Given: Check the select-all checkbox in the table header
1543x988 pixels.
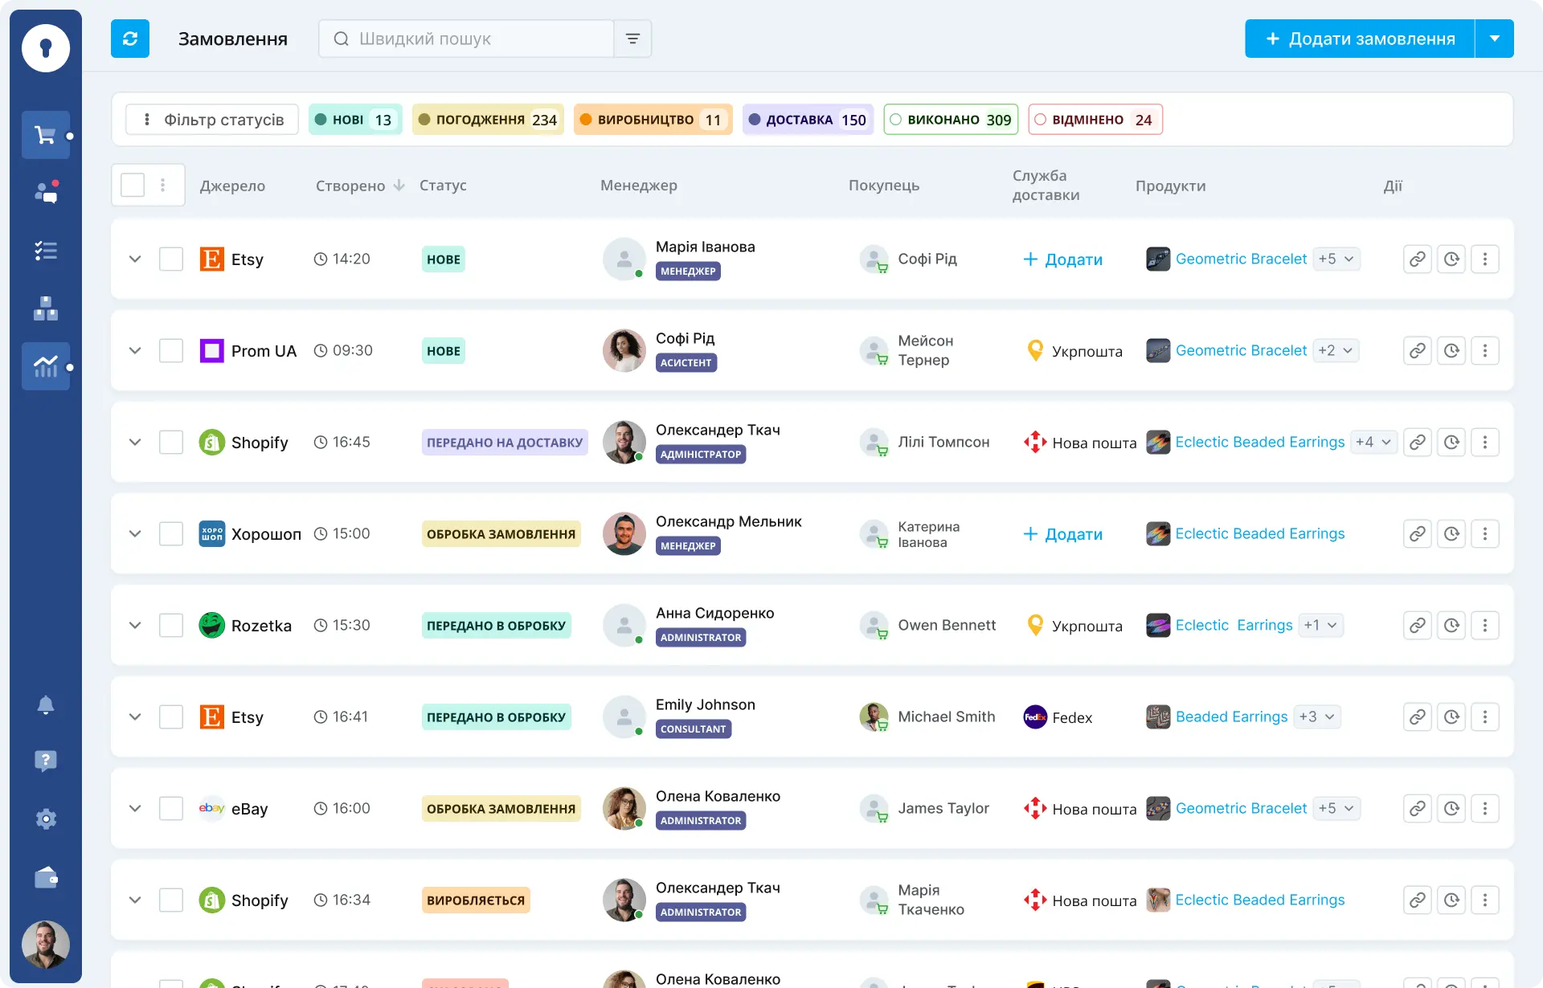Looking at the screenshot, I should (x=132, y=185).
